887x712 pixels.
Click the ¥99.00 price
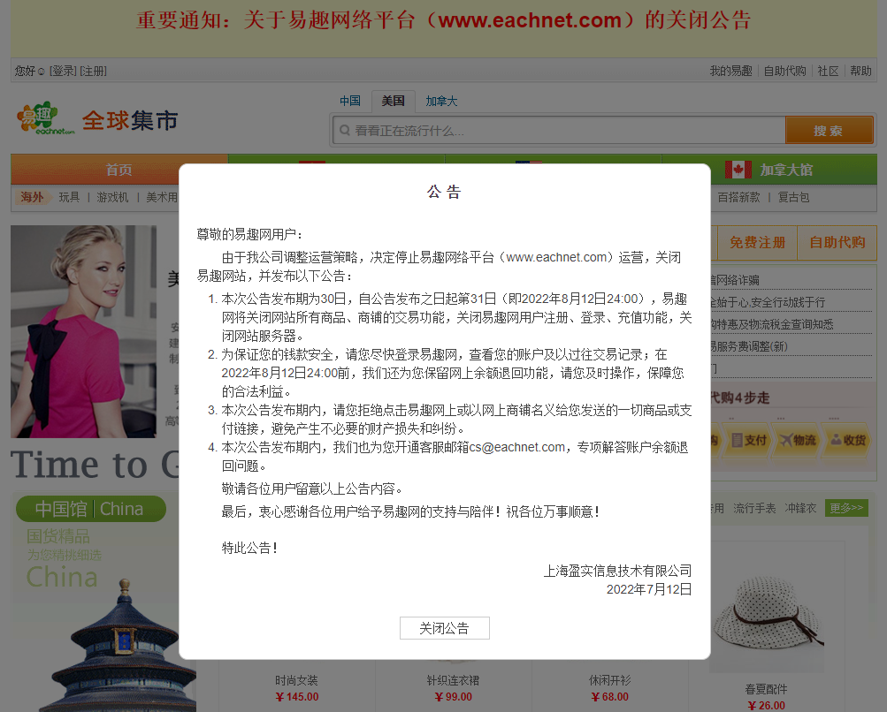coord(453,697)
